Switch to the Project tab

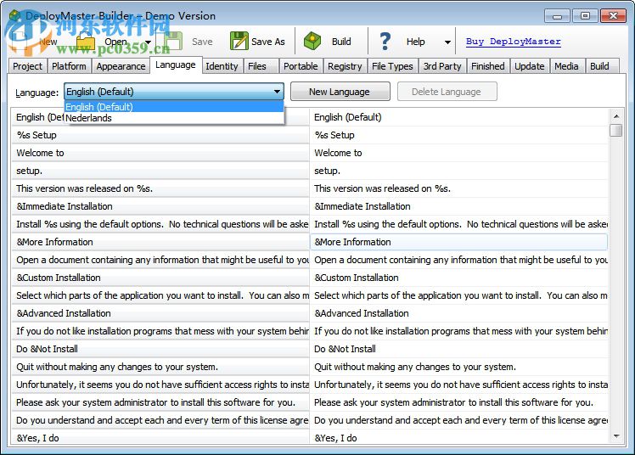27,66
